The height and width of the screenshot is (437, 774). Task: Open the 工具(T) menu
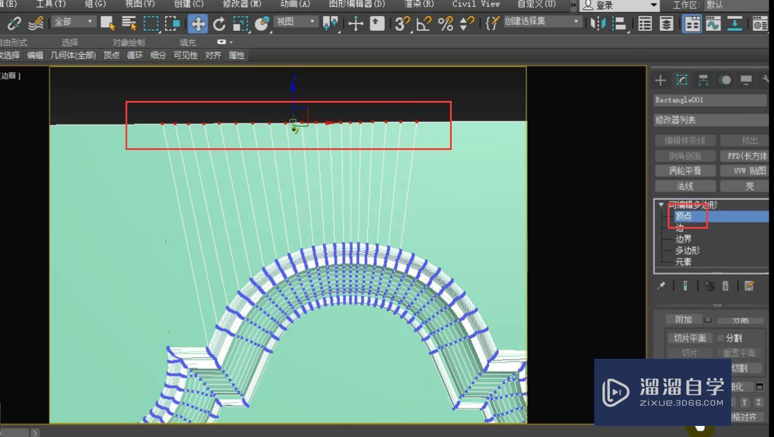[51, 4]
